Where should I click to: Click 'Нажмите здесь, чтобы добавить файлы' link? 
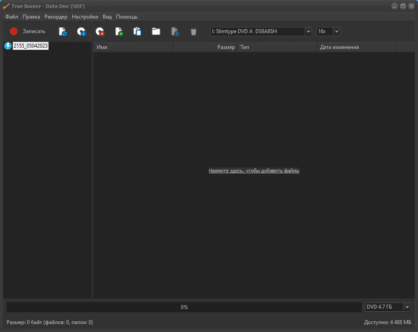(254, 171)
